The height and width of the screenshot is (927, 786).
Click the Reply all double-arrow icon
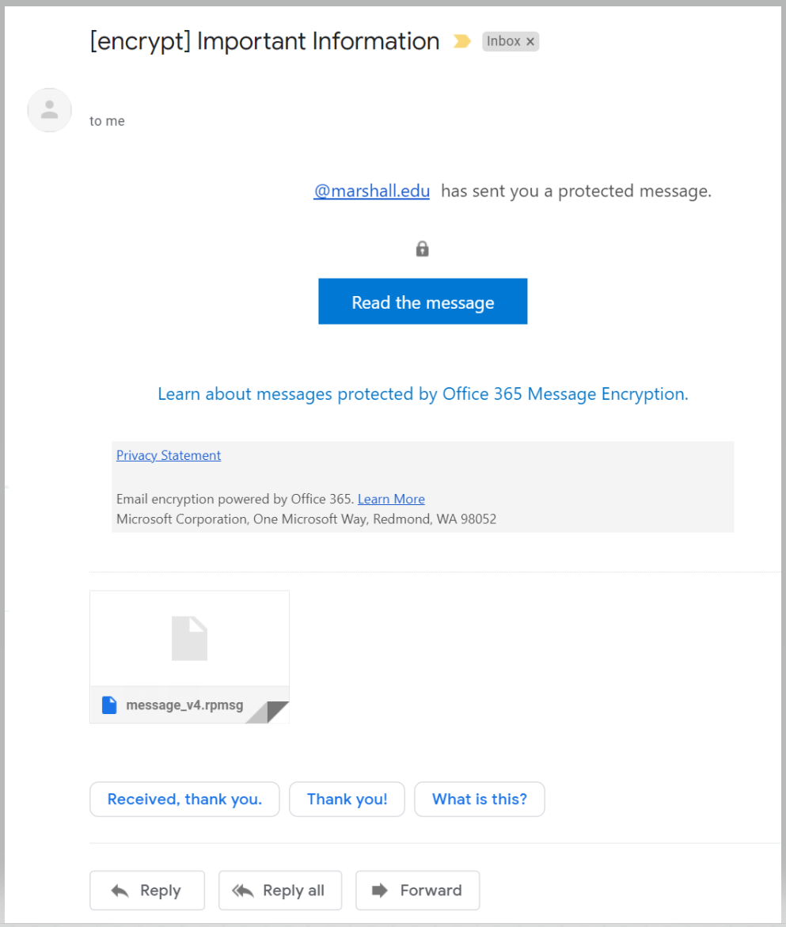(242, 891)
